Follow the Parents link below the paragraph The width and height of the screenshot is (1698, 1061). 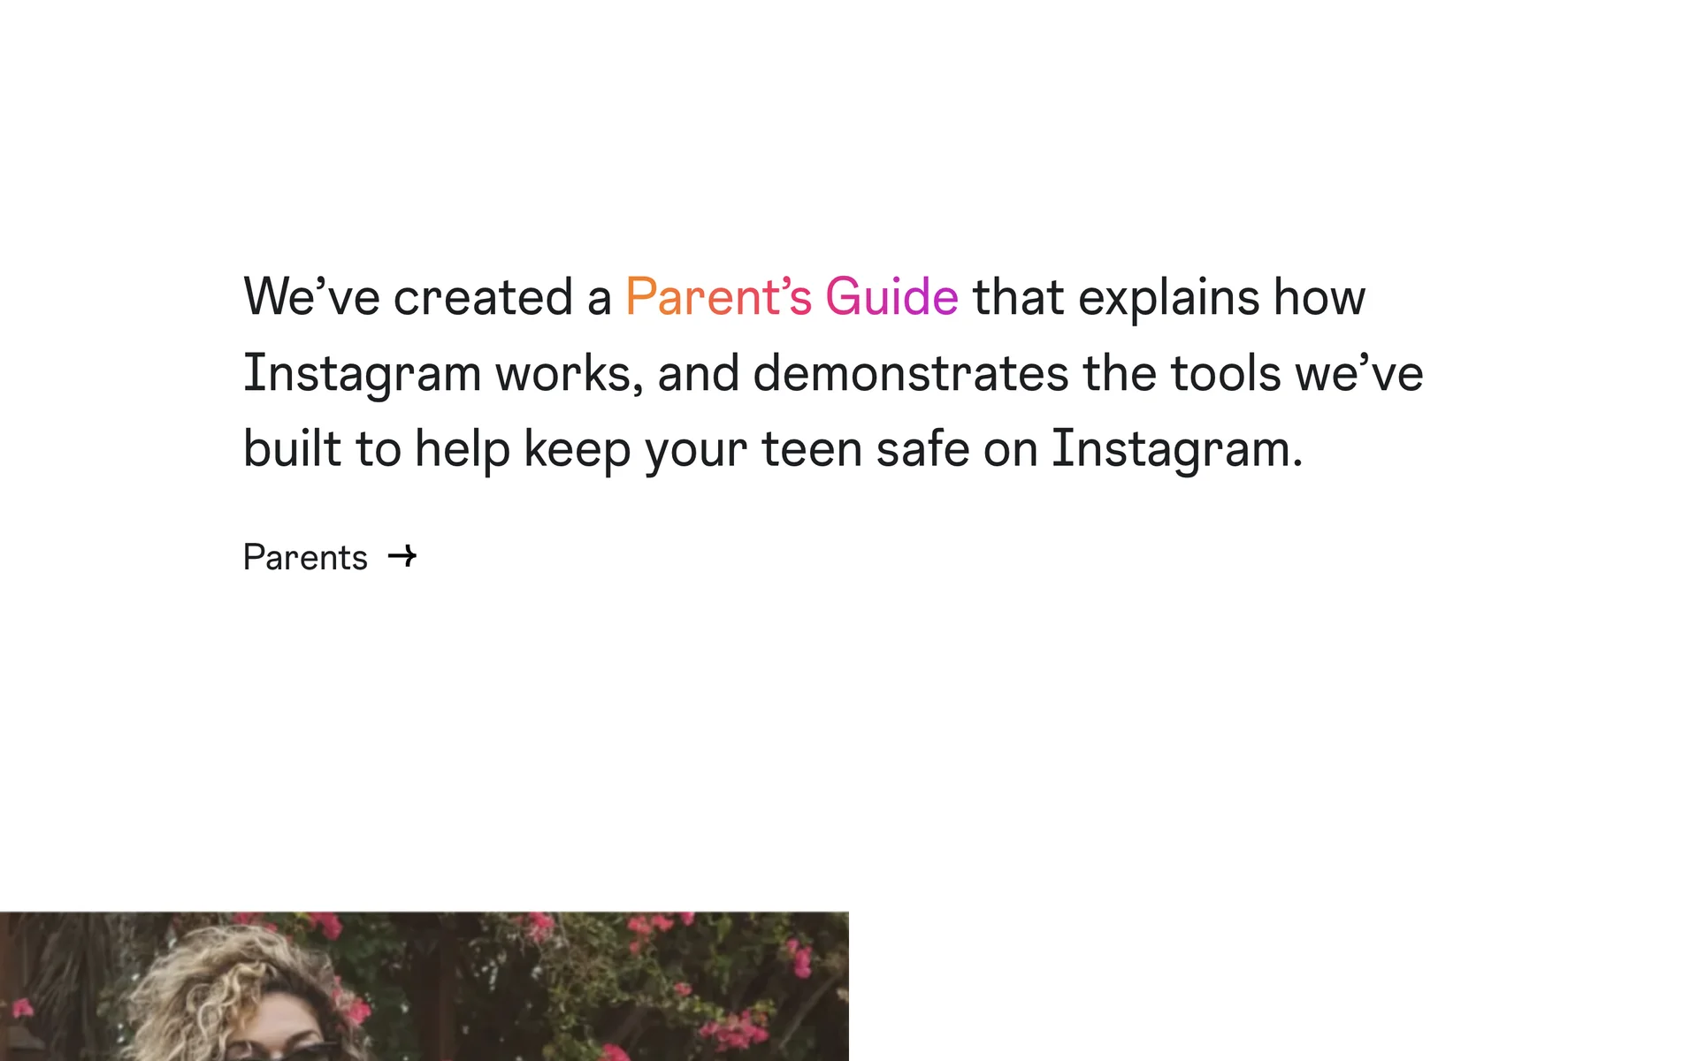coord(305,558)
